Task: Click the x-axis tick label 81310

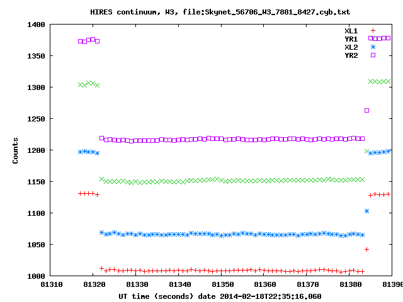Action: tap(52, 284)
